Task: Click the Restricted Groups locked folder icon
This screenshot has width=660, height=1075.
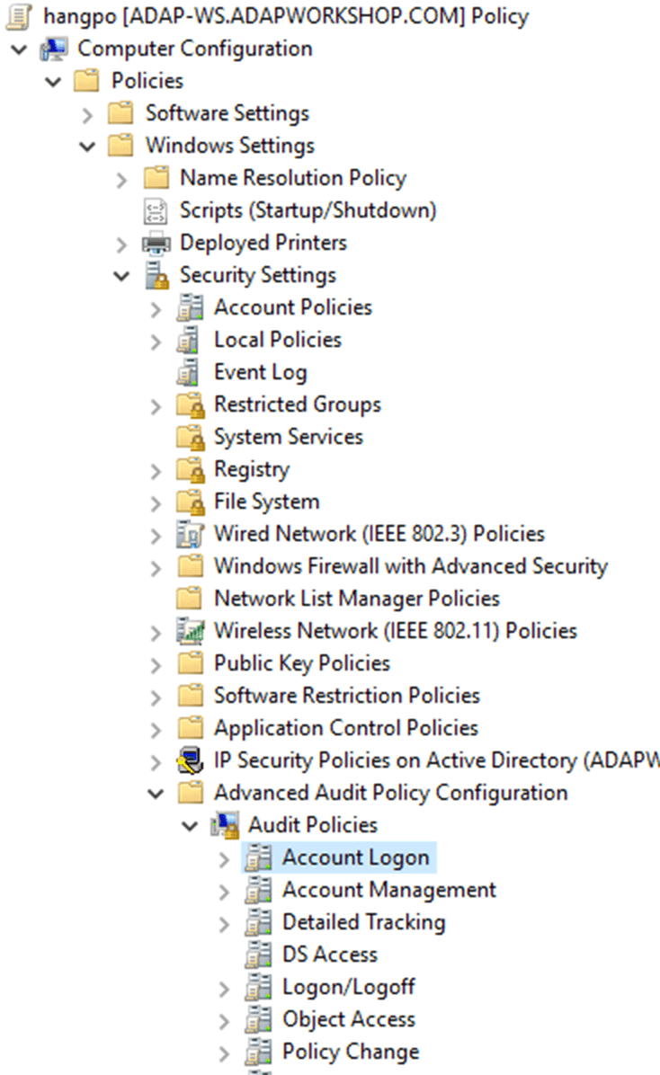Action: click(x=190, y=404)
